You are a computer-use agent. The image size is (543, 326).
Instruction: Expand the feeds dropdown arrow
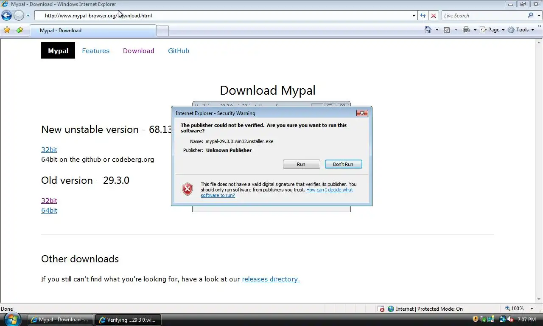456,30
